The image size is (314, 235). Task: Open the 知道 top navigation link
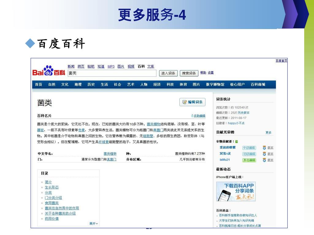pyautogui.click(x=101, y=66)
